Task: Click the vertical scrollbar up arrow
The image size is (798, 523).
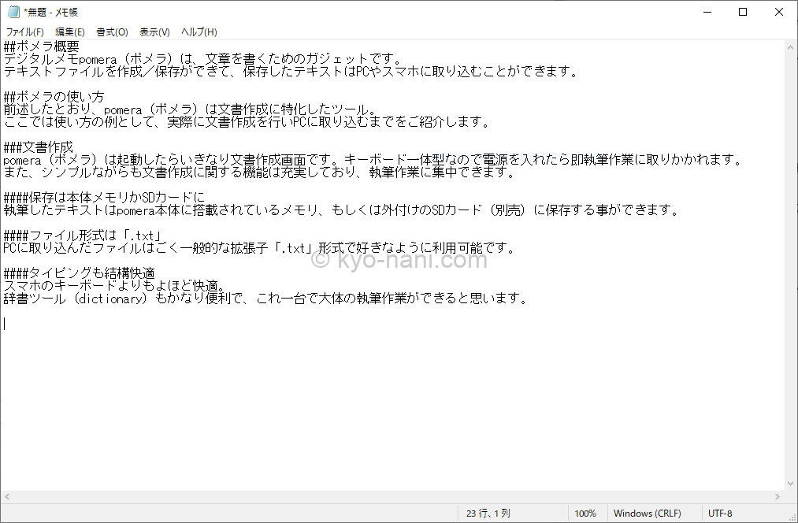Action: coord(791,47)
